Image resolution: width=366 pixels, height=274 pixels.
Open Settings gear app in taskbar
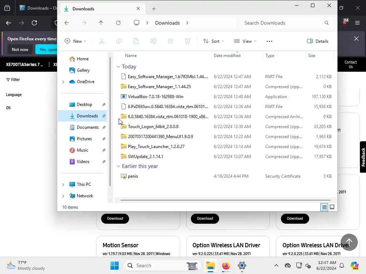(242, 265)
